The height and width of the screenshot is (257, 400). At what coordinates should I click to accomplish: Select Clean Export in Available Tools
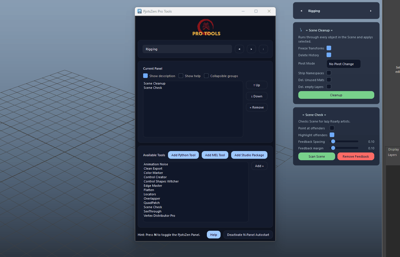click(x=153, y=168)
